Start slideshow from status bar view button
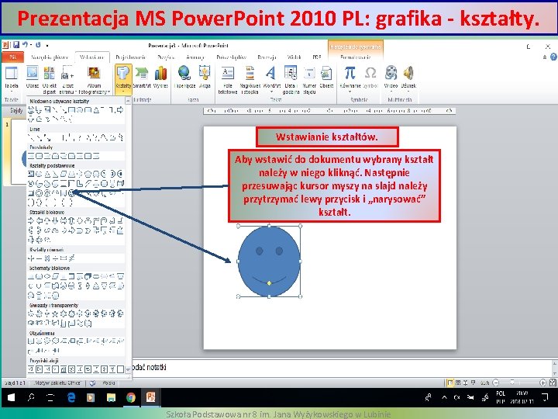558x419 pixels. (473, 383)
